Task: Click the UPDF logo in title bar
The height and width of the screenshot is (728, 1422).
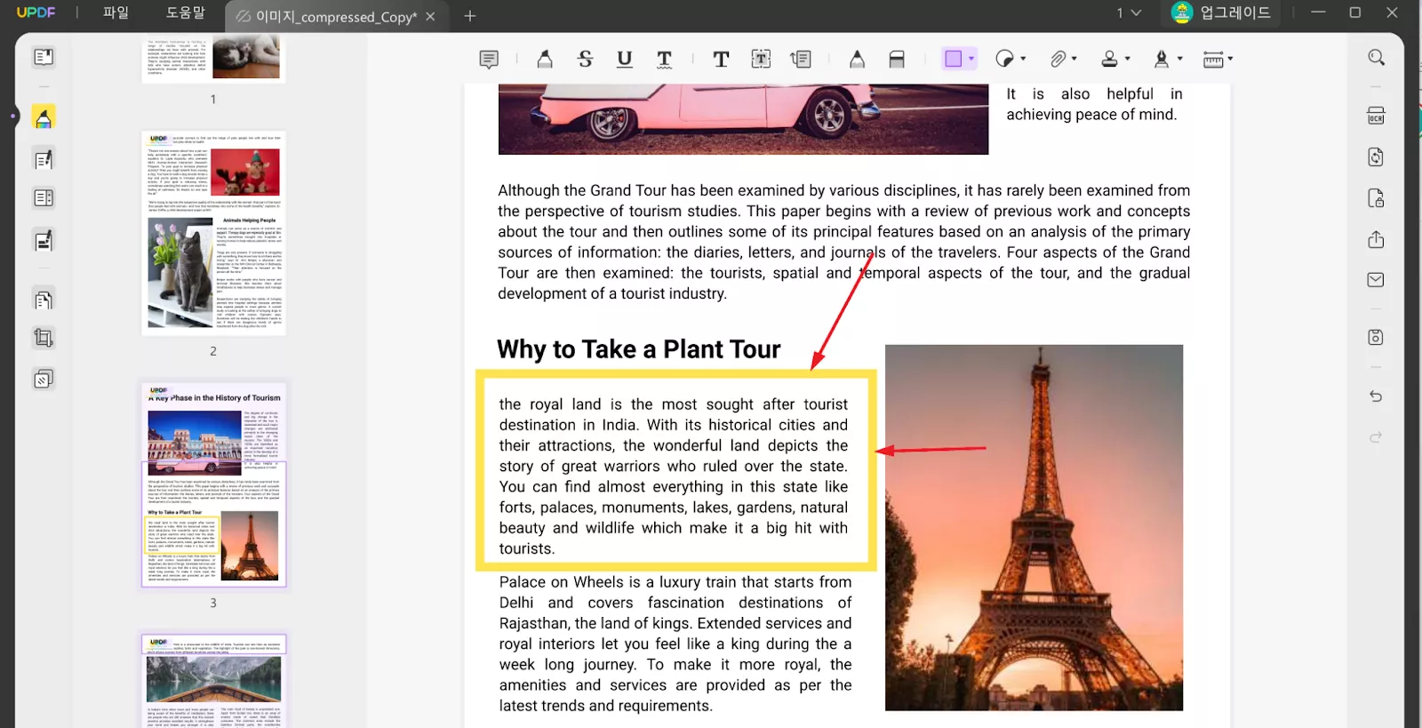Action: pyautogui.click(x=36, y=12)
